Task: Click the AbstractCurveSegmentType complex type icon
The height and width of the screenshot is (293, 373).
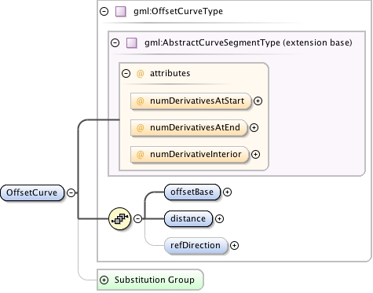Action: pos(132,42)
